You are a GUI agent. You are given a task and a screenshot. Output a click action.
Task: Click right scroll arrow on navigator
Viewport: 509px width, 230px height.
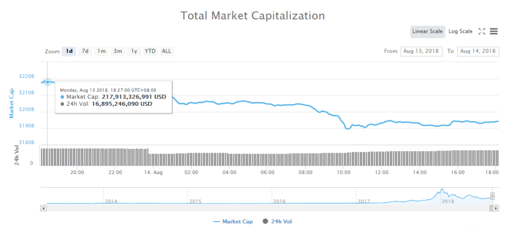coord(496,209)
